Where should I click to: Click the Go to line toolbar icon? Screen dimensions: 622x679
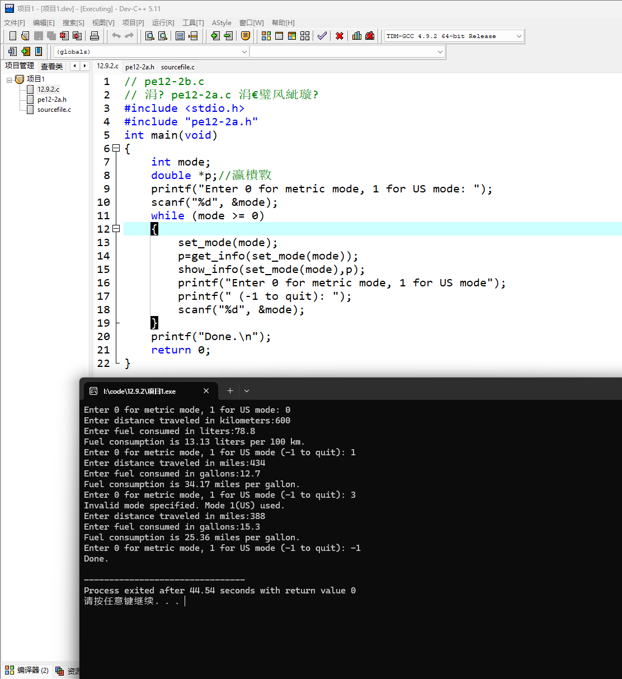193,36
